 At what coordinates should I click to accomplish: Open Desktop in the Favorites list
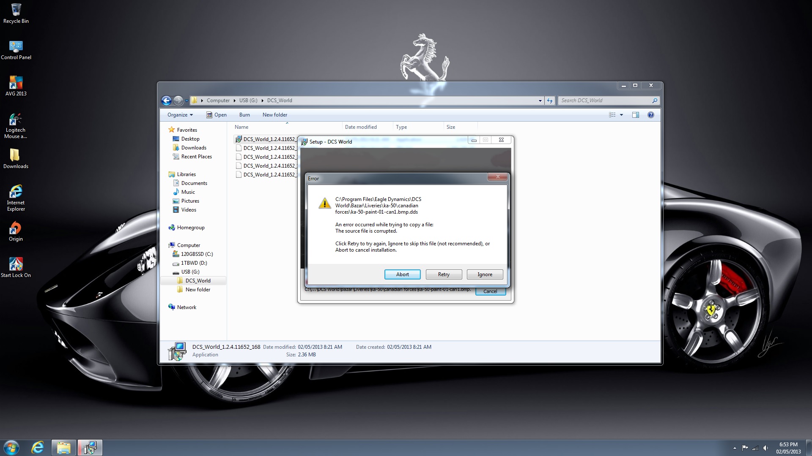[186, 139]
